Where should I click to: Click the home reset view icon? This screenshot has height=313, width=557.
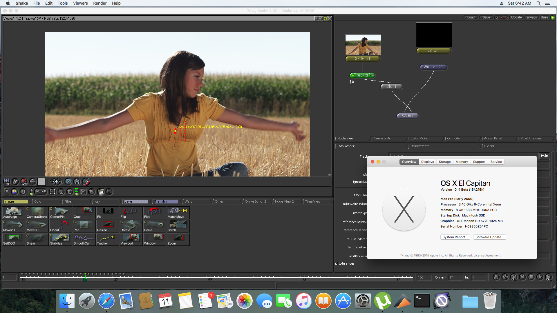click(x=92, y=192)
